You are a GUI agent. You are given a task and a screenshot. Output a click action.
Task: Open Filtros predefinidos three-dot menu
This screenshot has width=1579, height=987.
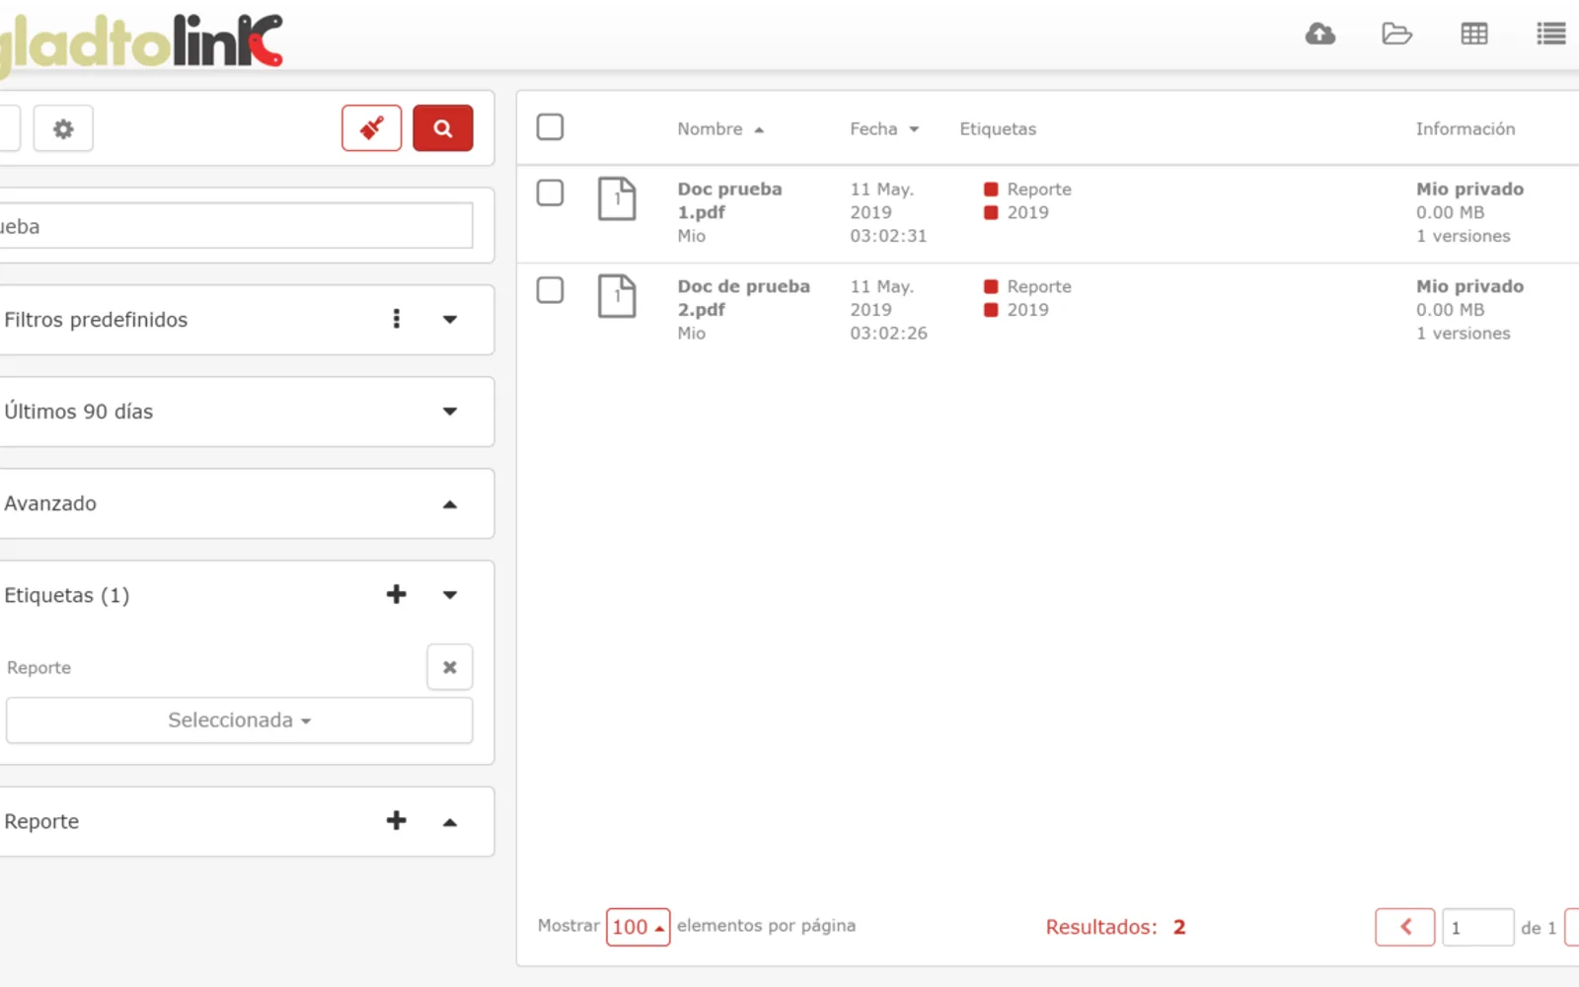397,319
